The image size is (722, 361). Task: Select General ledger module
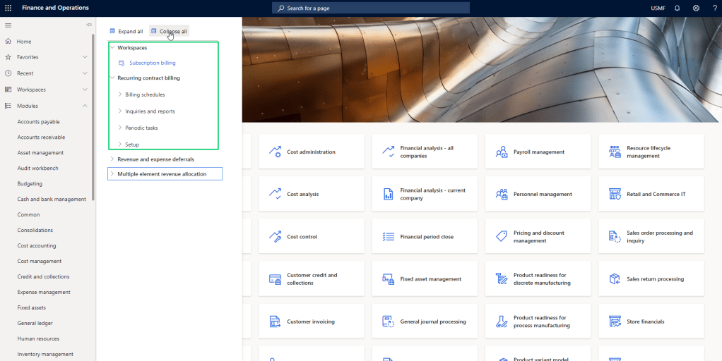pyautogui.click(x=35, y=323)
